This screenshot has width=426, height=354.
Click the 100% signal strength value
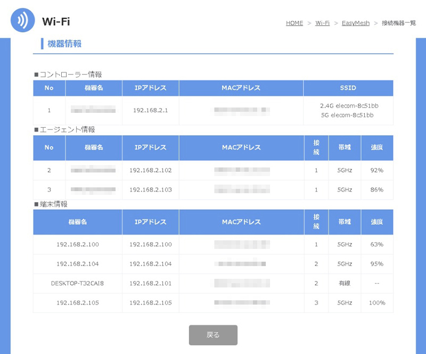click(x=376, y=302)
